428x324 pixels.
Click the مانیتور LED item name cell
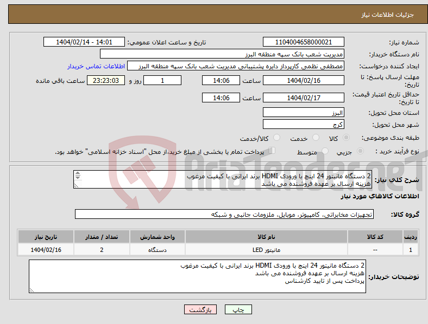click(266, 250)
